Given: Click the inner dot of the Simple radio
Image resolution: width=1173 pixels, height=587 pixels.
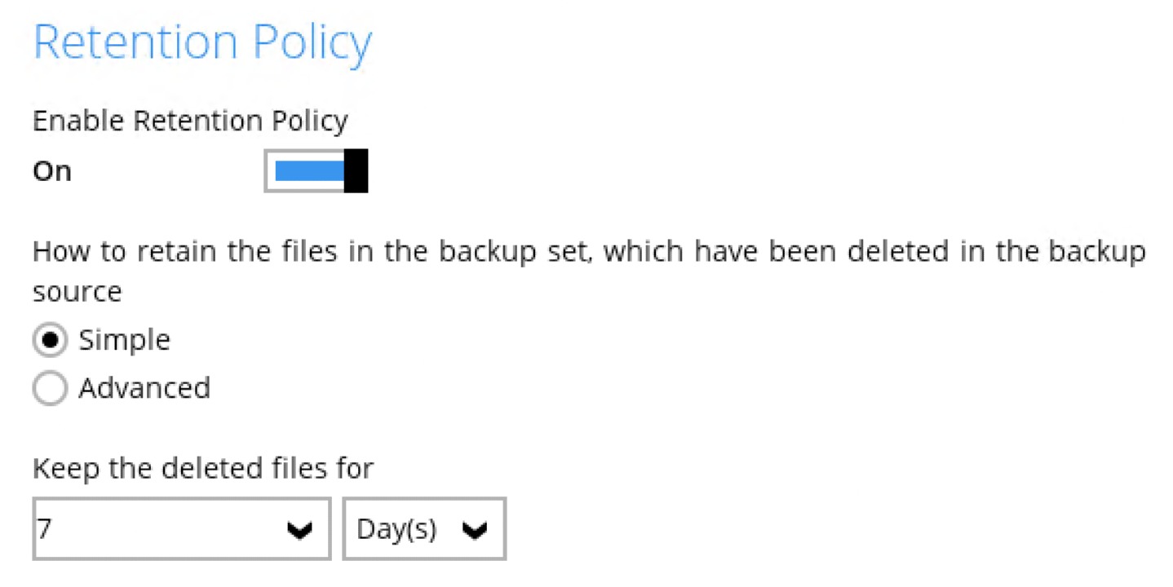Looking at the screenshot, I should click(50, 341).
